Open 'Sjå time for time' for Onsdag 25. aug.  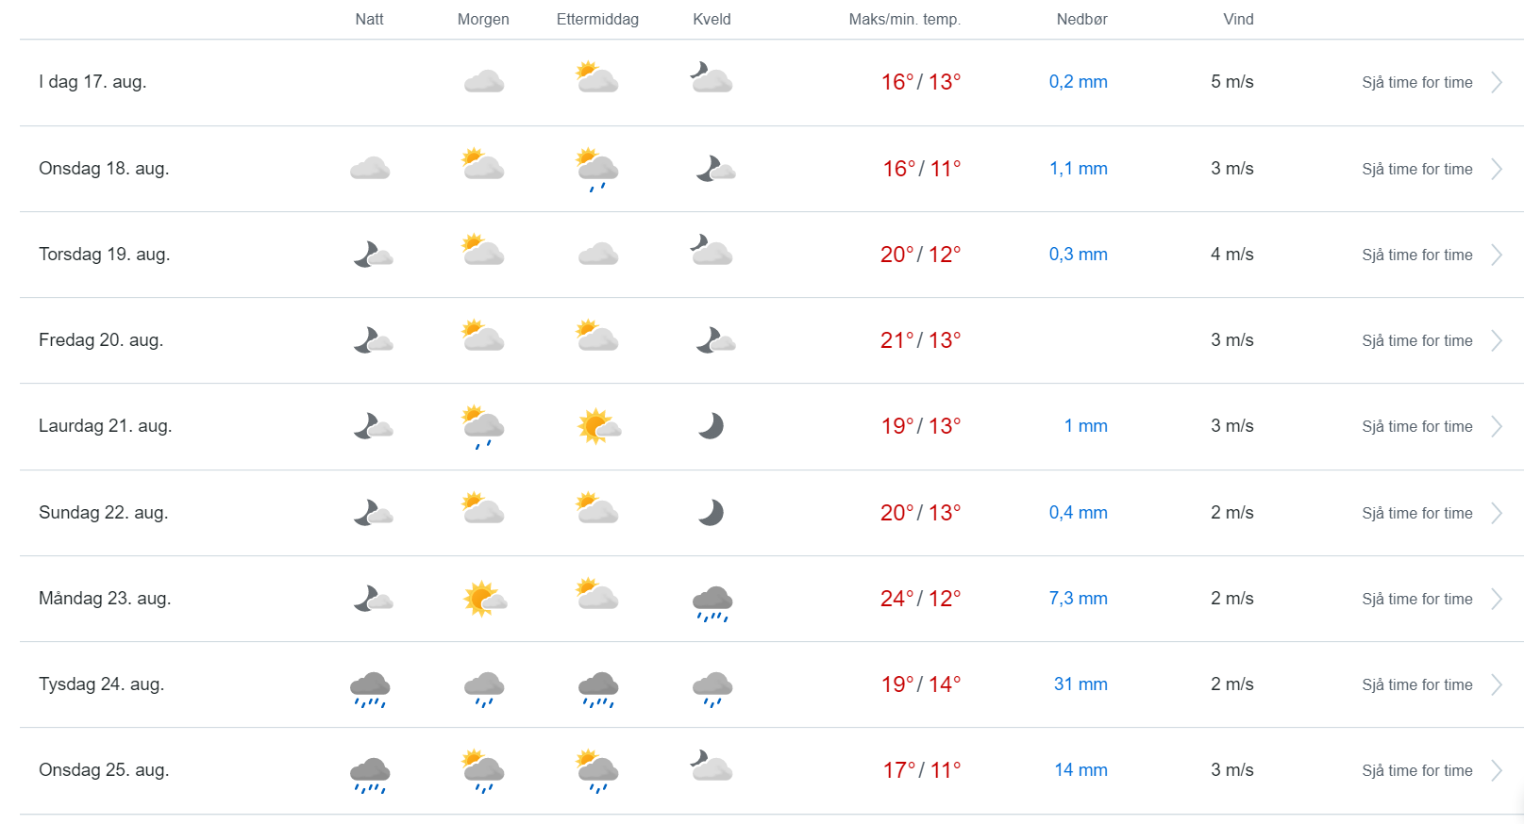[1416, 770]
